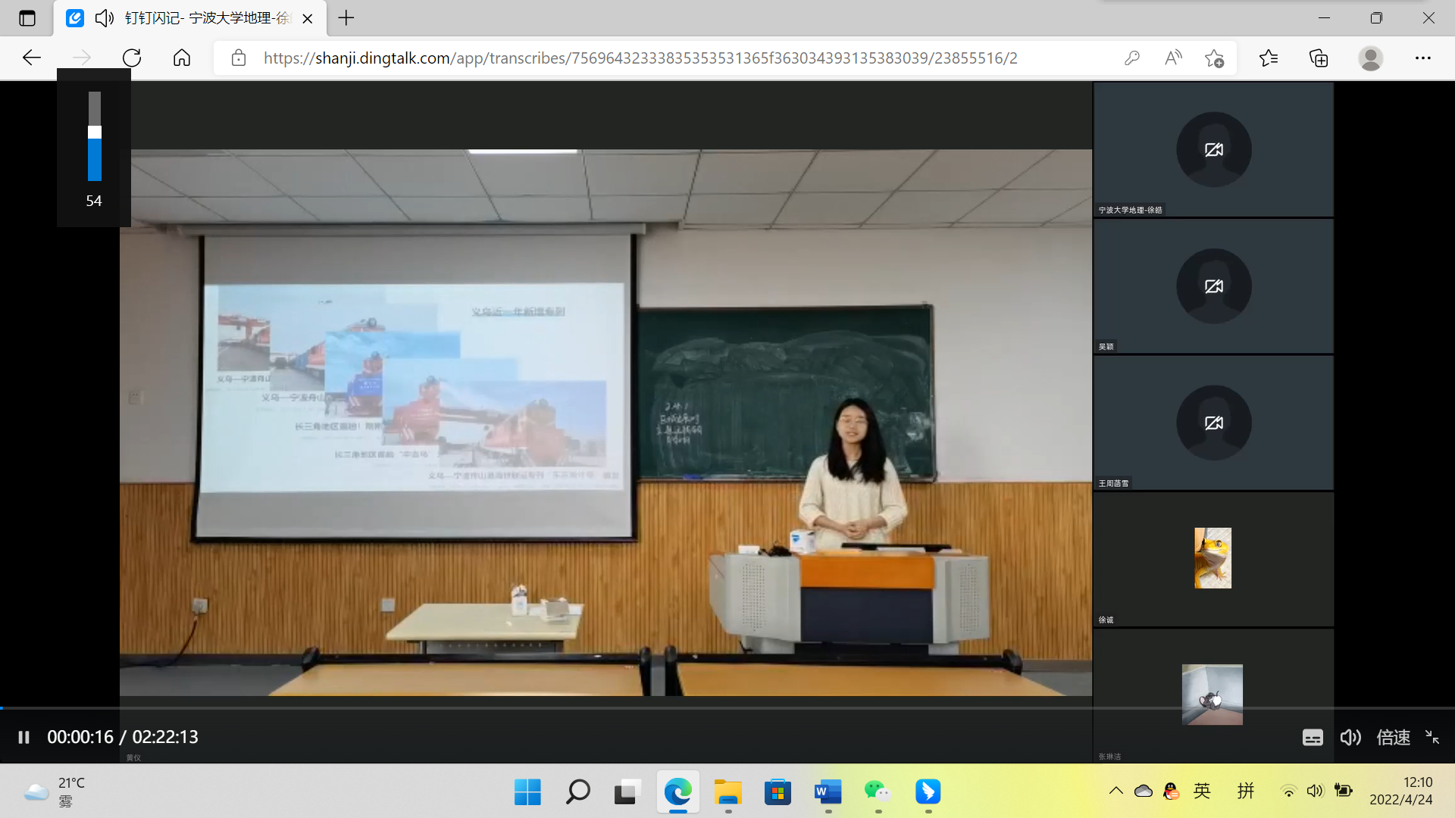Expand browser Settings and more menu

pyautogui.click(x=1422, y=58)
